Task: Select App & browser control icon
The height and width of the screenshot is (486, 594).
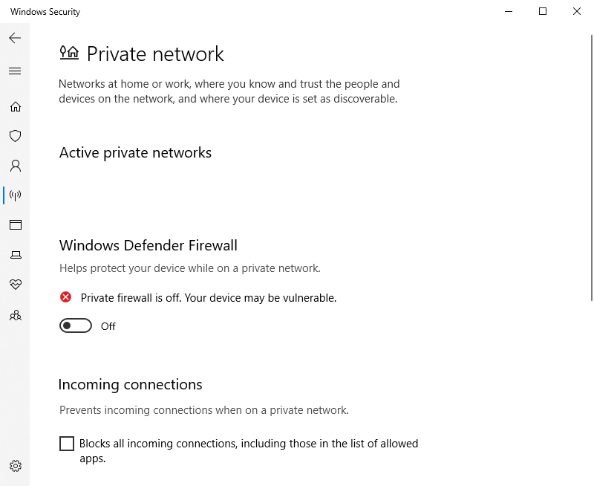Action: pos(15,225)
